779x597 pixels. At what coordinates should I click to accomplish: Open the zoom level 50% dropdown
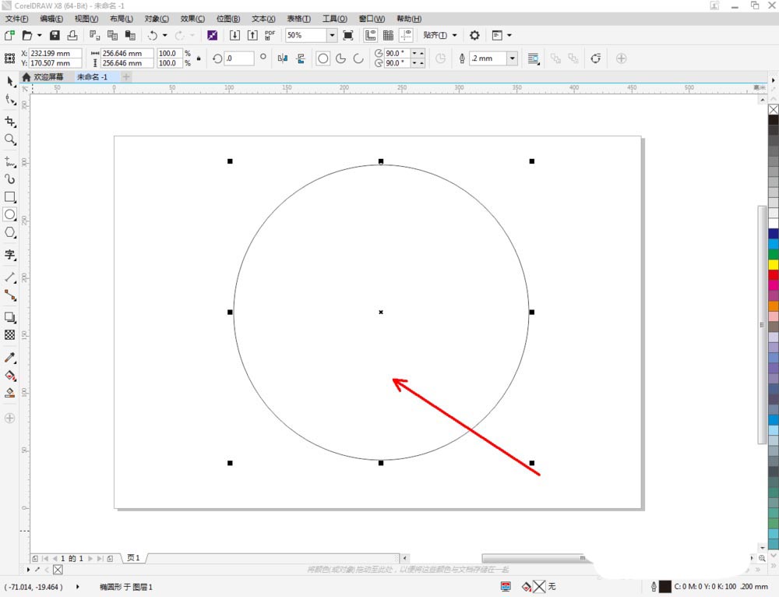332,35
